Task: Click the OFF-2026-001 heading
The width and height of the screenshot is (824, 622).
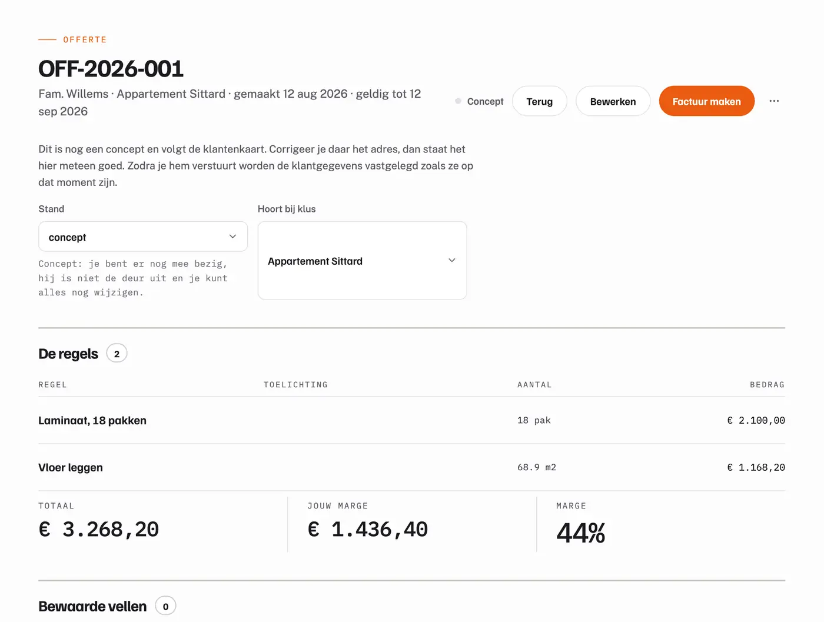Action: [x=111, y=69]
